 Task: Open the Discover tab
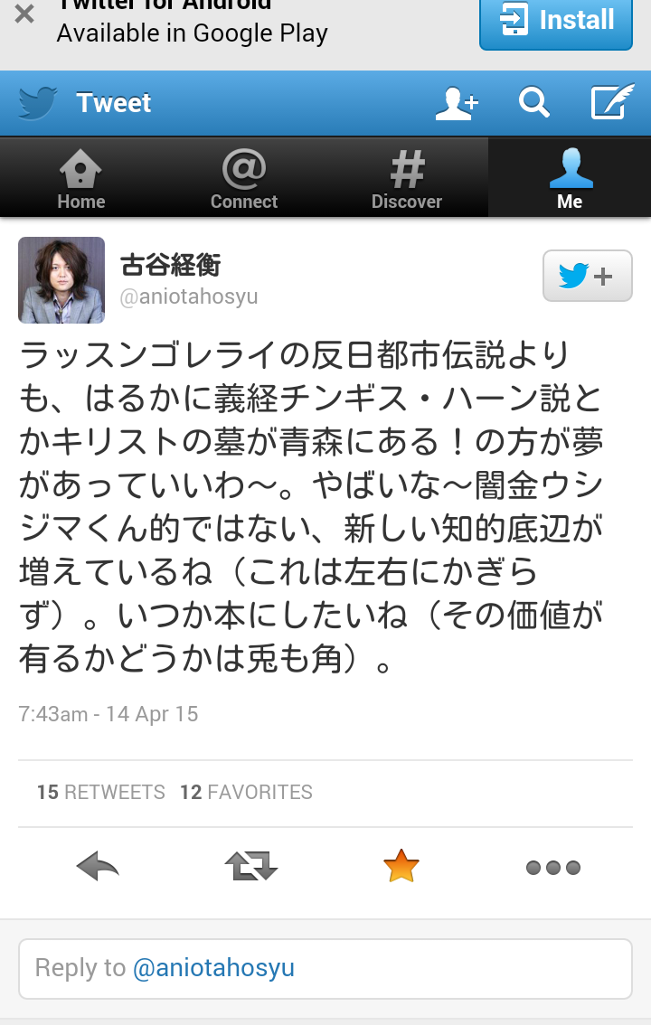[407, 178]
